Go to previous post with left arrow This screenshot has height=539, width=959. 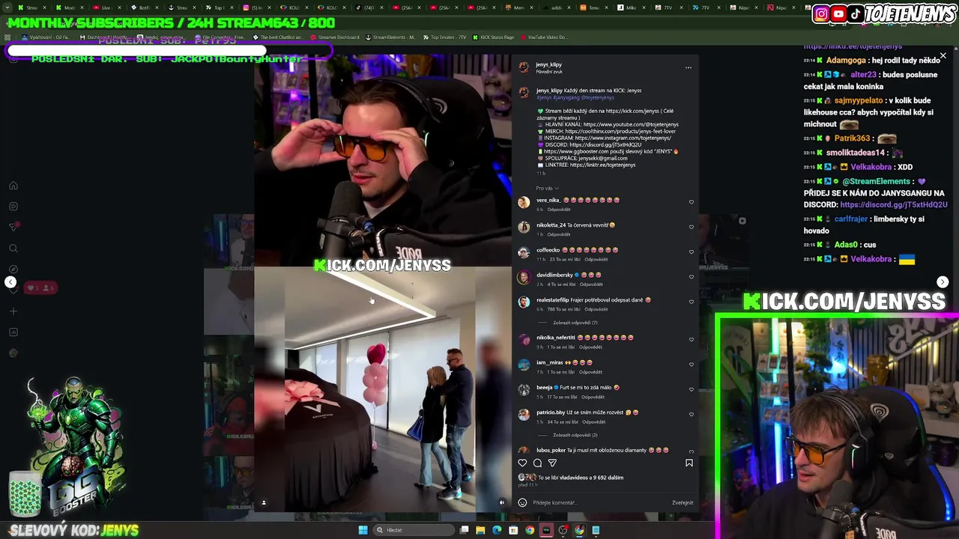[10, 282]
